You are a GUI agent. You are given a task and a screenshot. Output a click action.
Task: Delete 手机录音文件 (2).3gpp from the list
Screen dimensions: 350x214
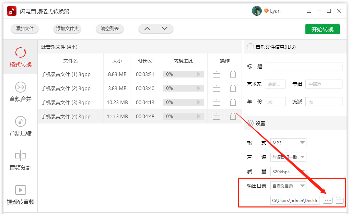point(233,88)
